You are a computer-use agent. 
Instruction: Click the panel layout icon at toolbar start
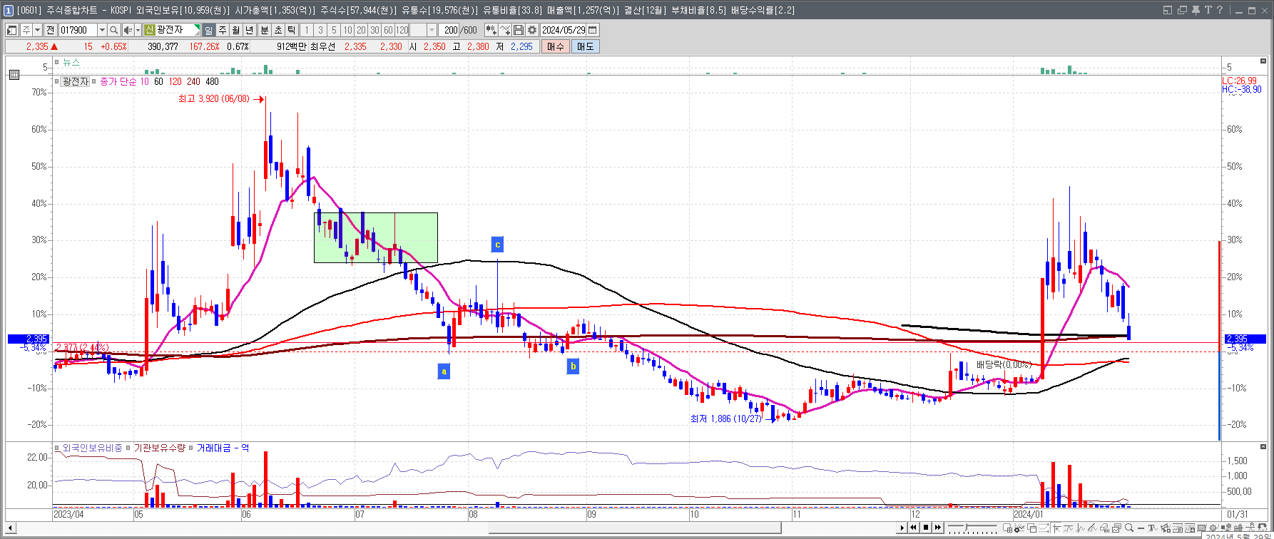(12, 30)
